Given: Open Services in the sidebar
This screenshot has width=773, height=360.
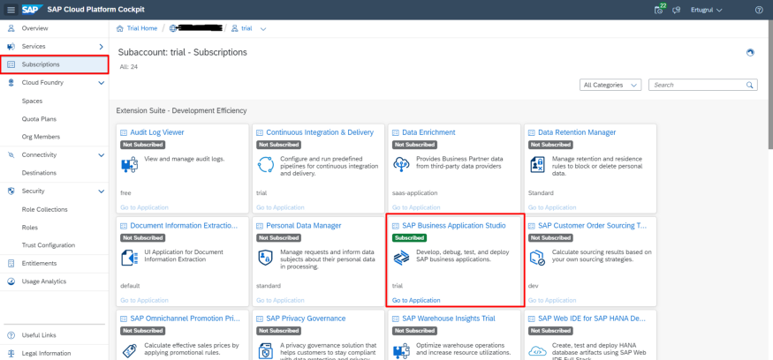Looking at the screenshot, I should pyautogui.click(x=34, y=46).
